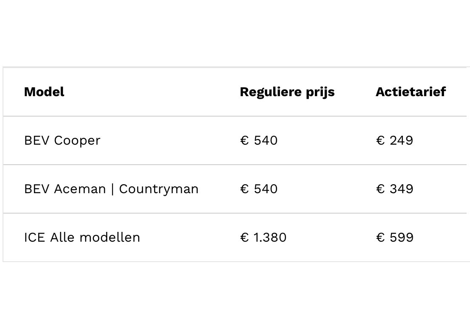Click the Actietarief column header
The image size is (470, 314).
coord(411,92)
